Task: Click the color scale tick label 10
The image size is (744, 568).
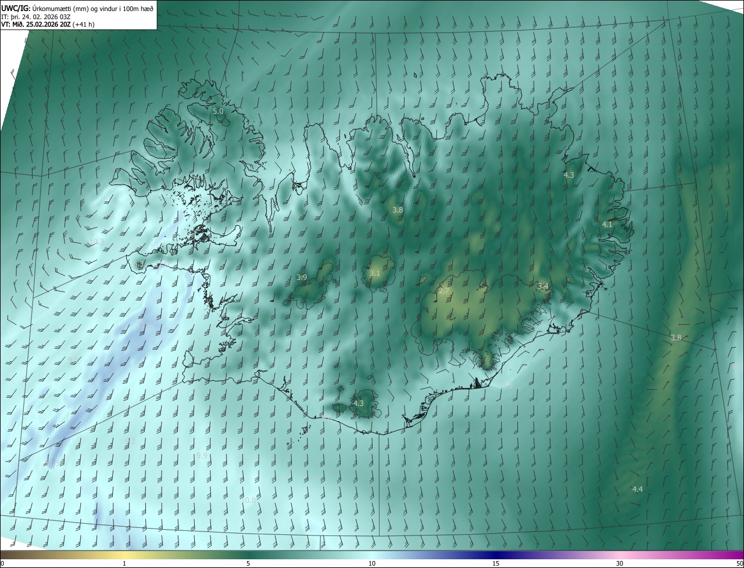Action: click(372, 563)
